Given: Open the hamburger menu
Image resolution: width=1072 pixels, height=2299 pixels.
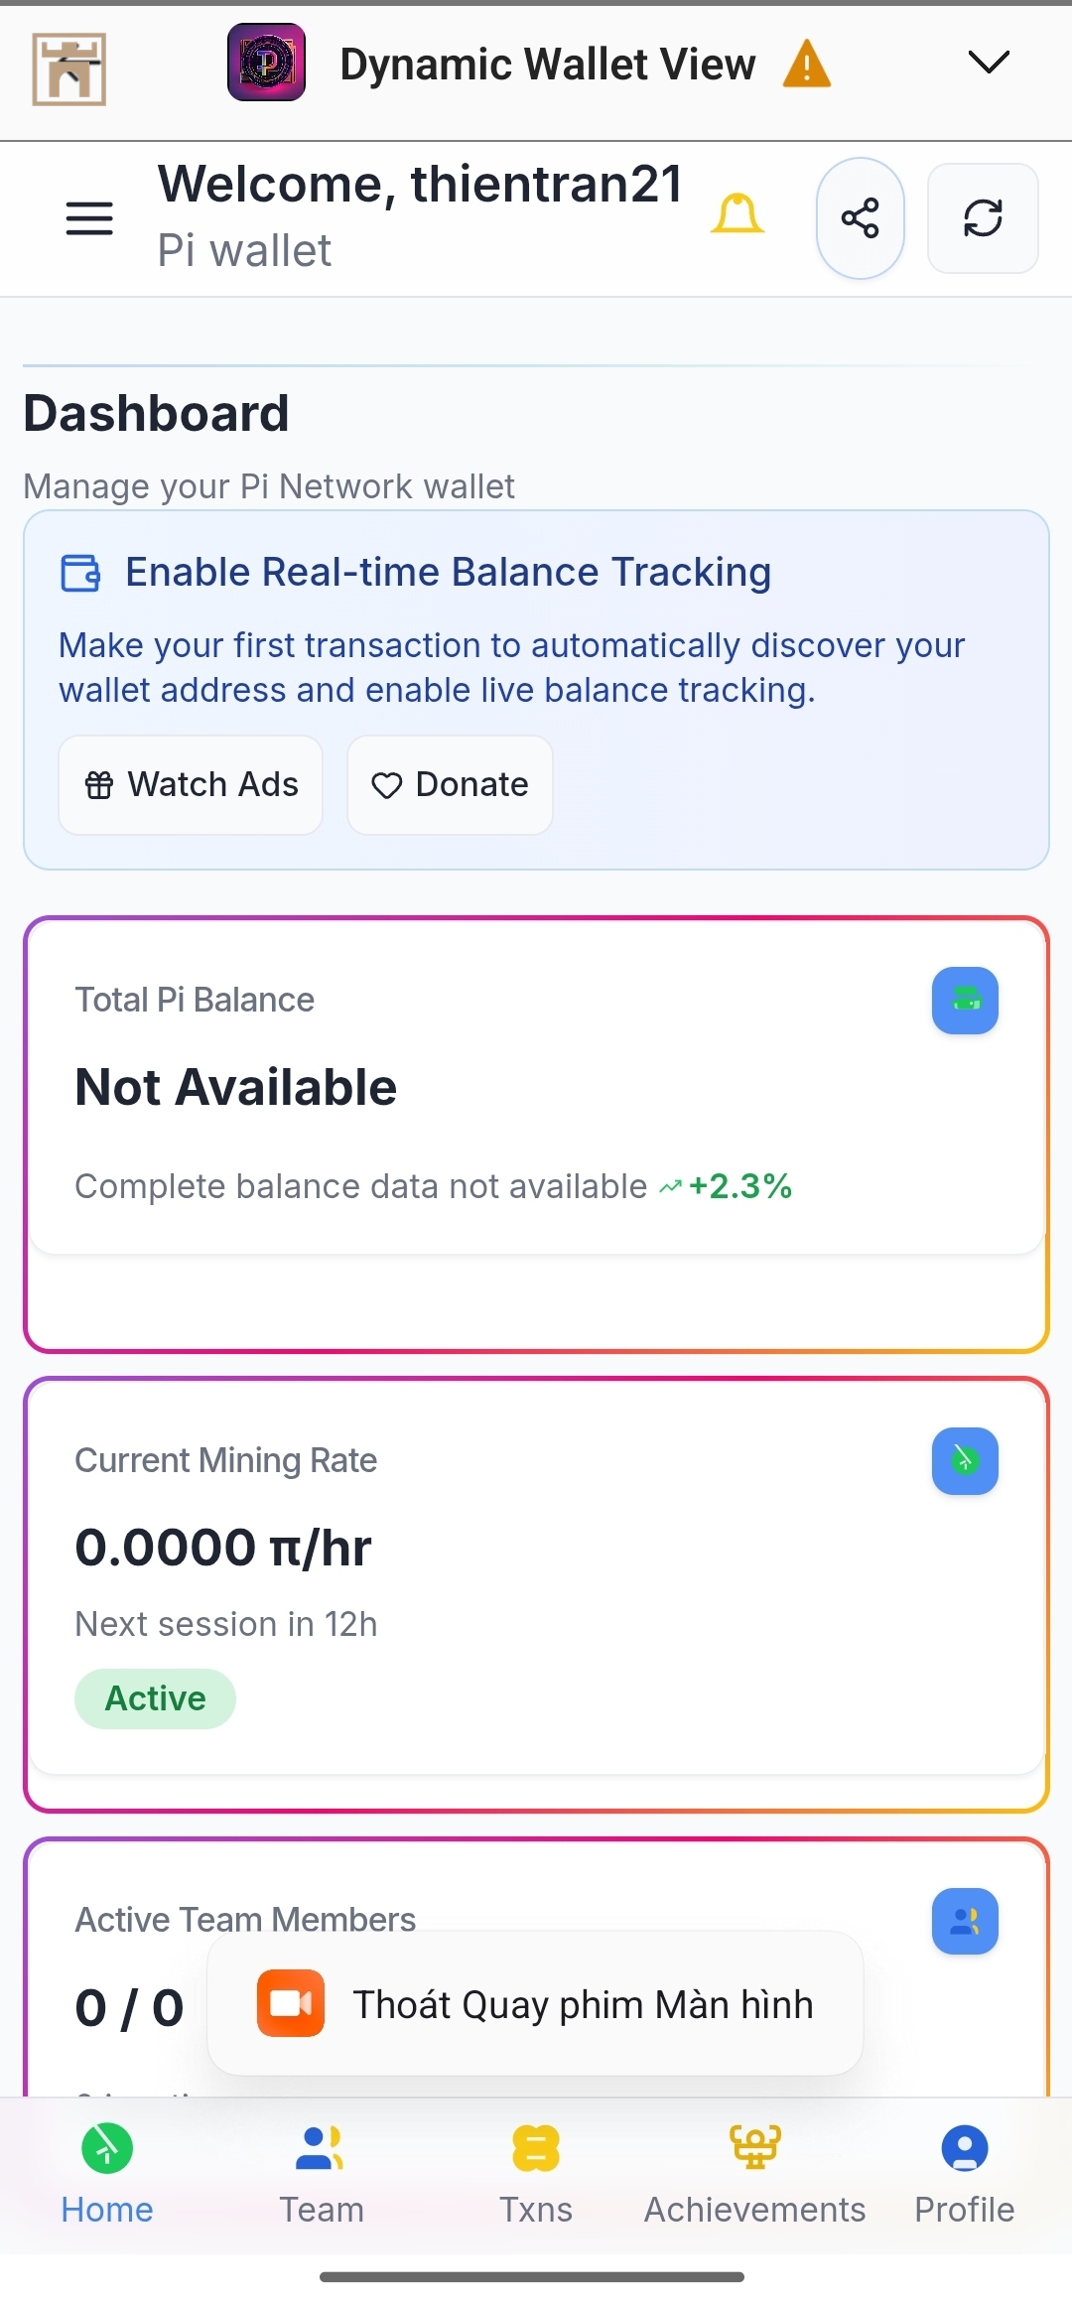Looking at the screenshot, I should tap(89, 218).
